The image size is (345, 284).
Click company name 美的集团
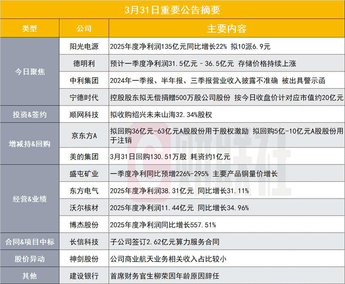84,157
